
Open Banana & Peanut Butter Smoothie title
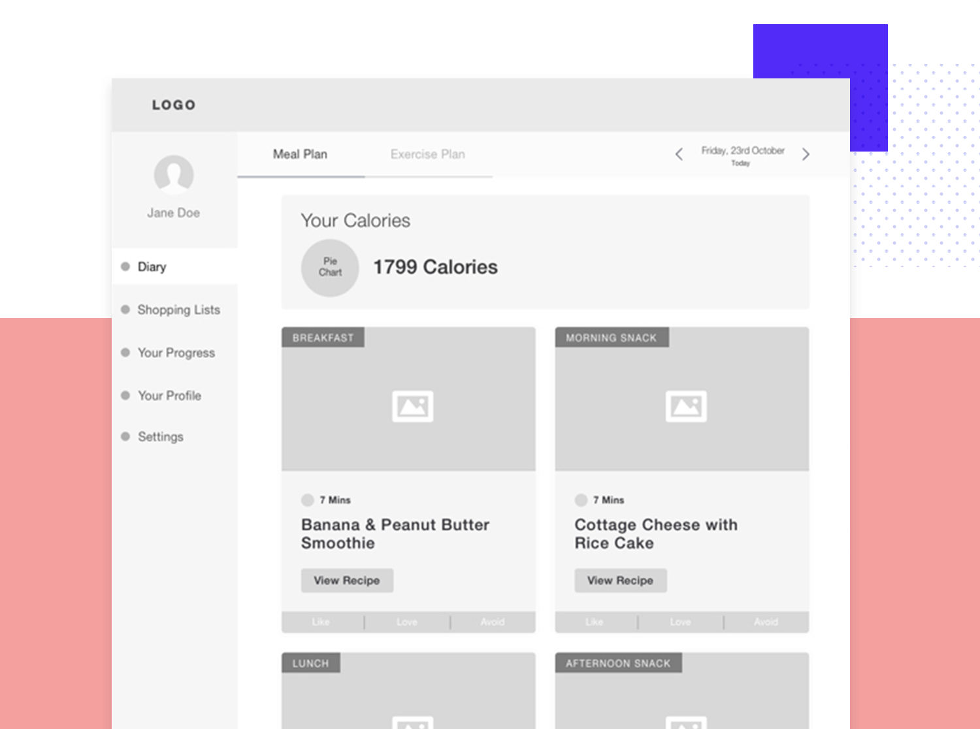tap(395, 534)
